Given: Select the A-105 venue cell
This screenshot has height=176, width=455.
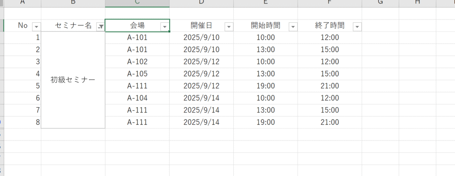Looking at the screenshot, I should (137, 74).
